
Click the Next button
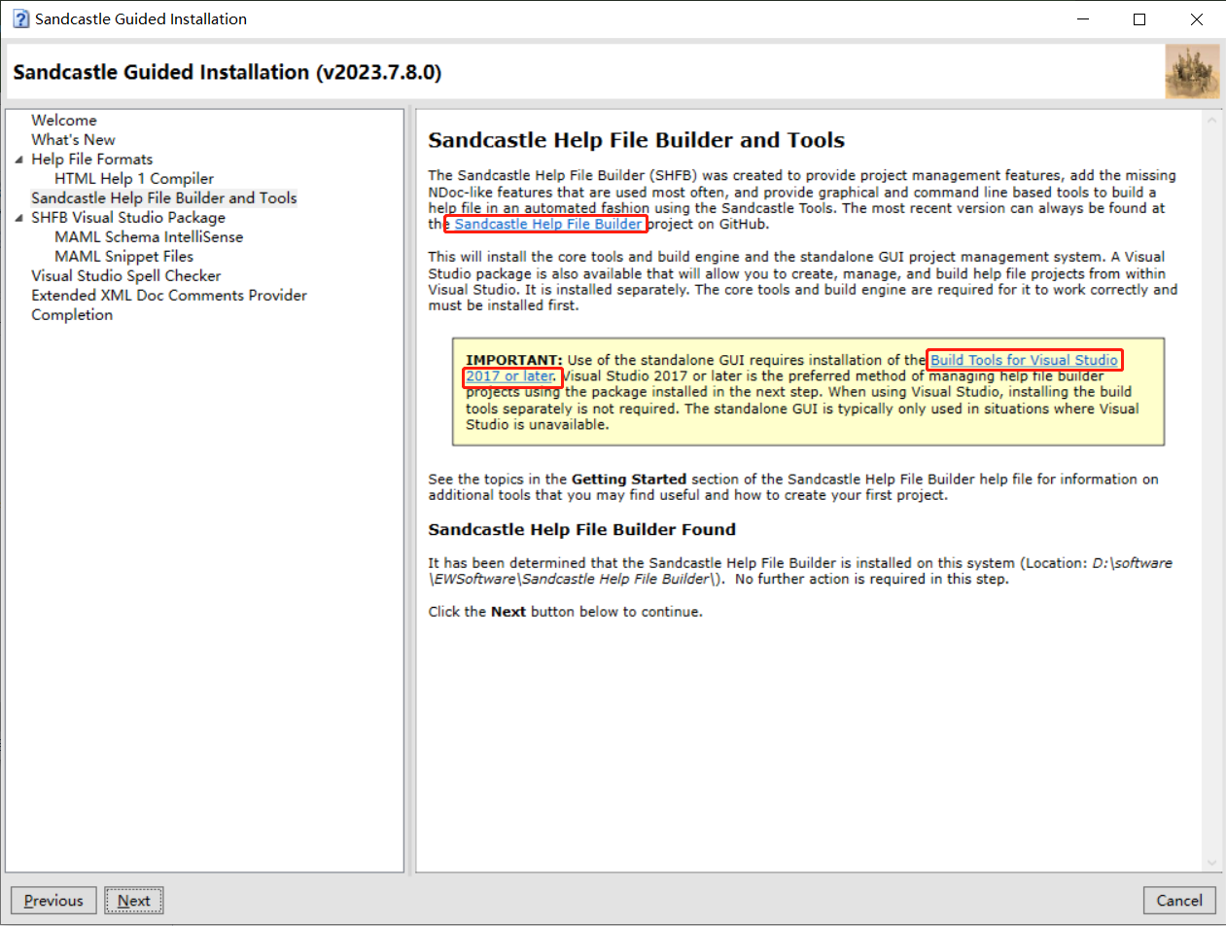[x=134, y=901]
